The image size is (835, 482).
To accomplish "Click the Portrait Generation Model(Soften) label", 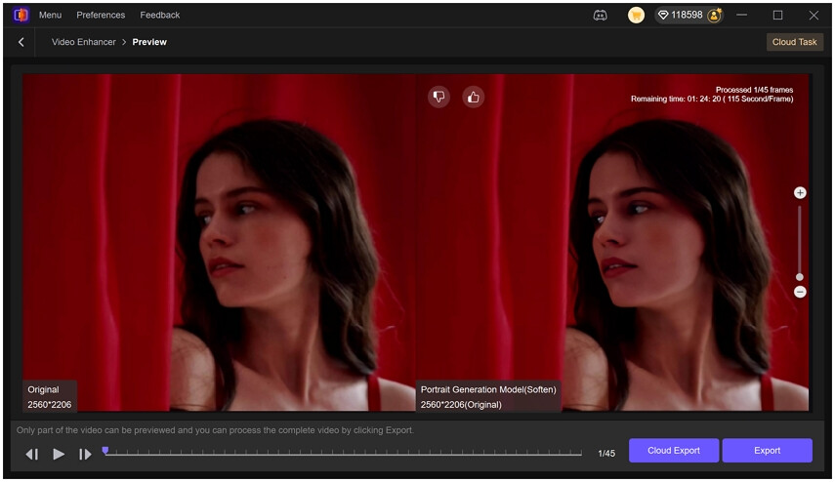I will [488, 389].
